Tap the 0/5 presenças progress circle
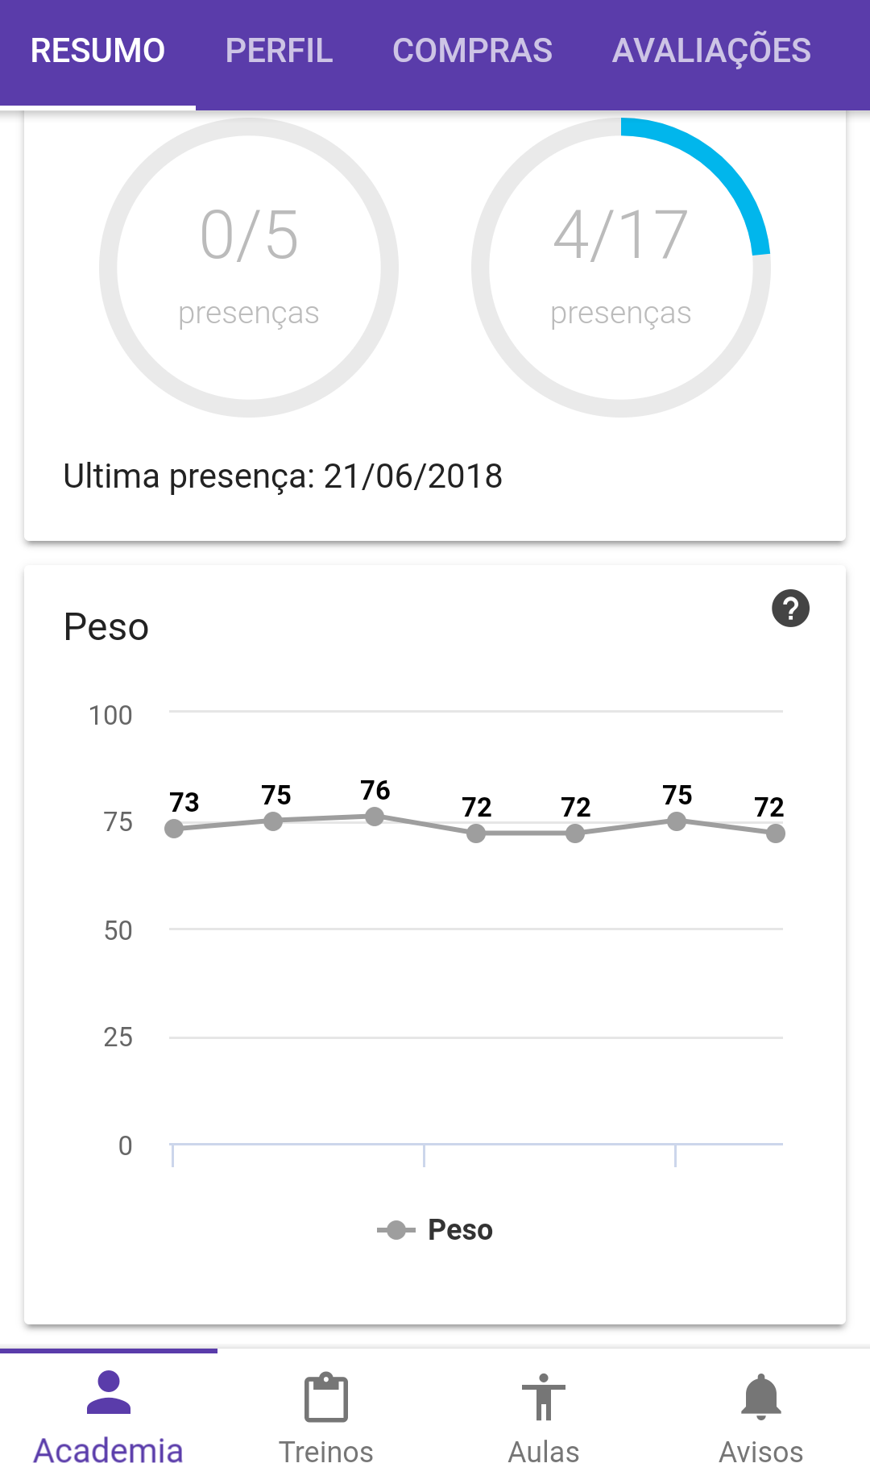This screenshot has height=1484, width=870. (249, 268)
